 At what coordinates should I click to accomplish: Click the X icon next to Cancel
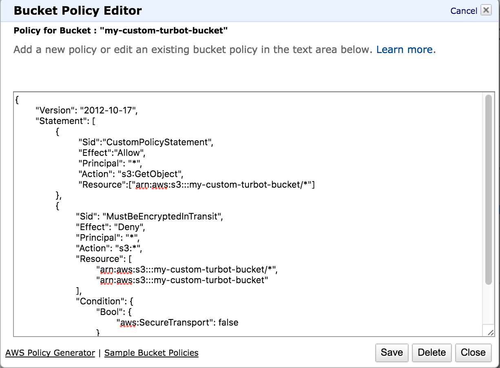(x=486, y=10)
